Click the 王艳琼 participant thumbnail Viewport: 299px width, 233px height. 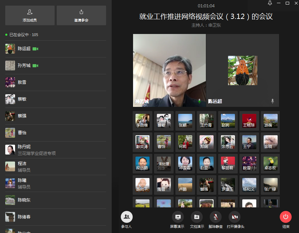(x=249, y=121)
